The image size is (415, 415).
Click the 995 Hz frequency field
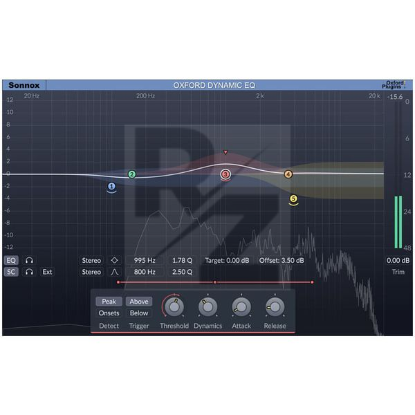145,261
